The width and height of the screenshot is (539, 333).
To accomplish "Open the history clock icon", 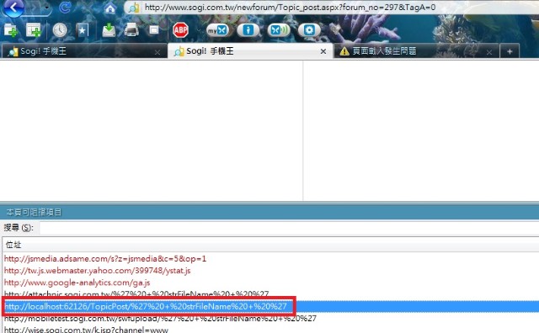I will (60, 30).
